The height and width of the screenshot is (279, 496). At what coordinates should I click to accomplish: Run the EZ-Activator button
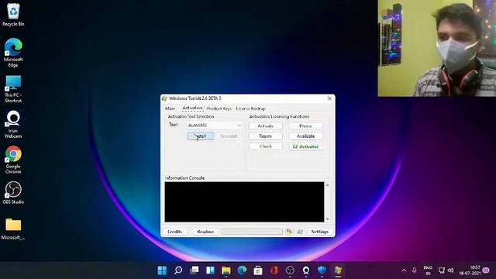pyautogui.click(x=305, y=146)
